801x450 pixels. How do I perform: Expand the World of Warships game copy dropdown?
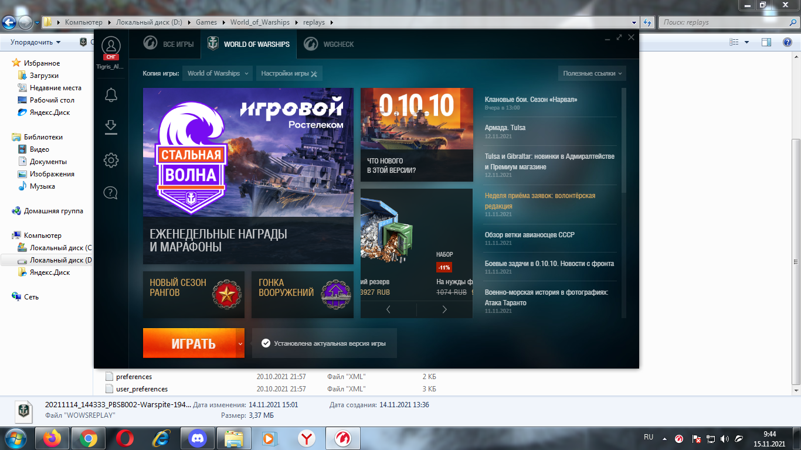pyautogui.click(x=217, y=73)
